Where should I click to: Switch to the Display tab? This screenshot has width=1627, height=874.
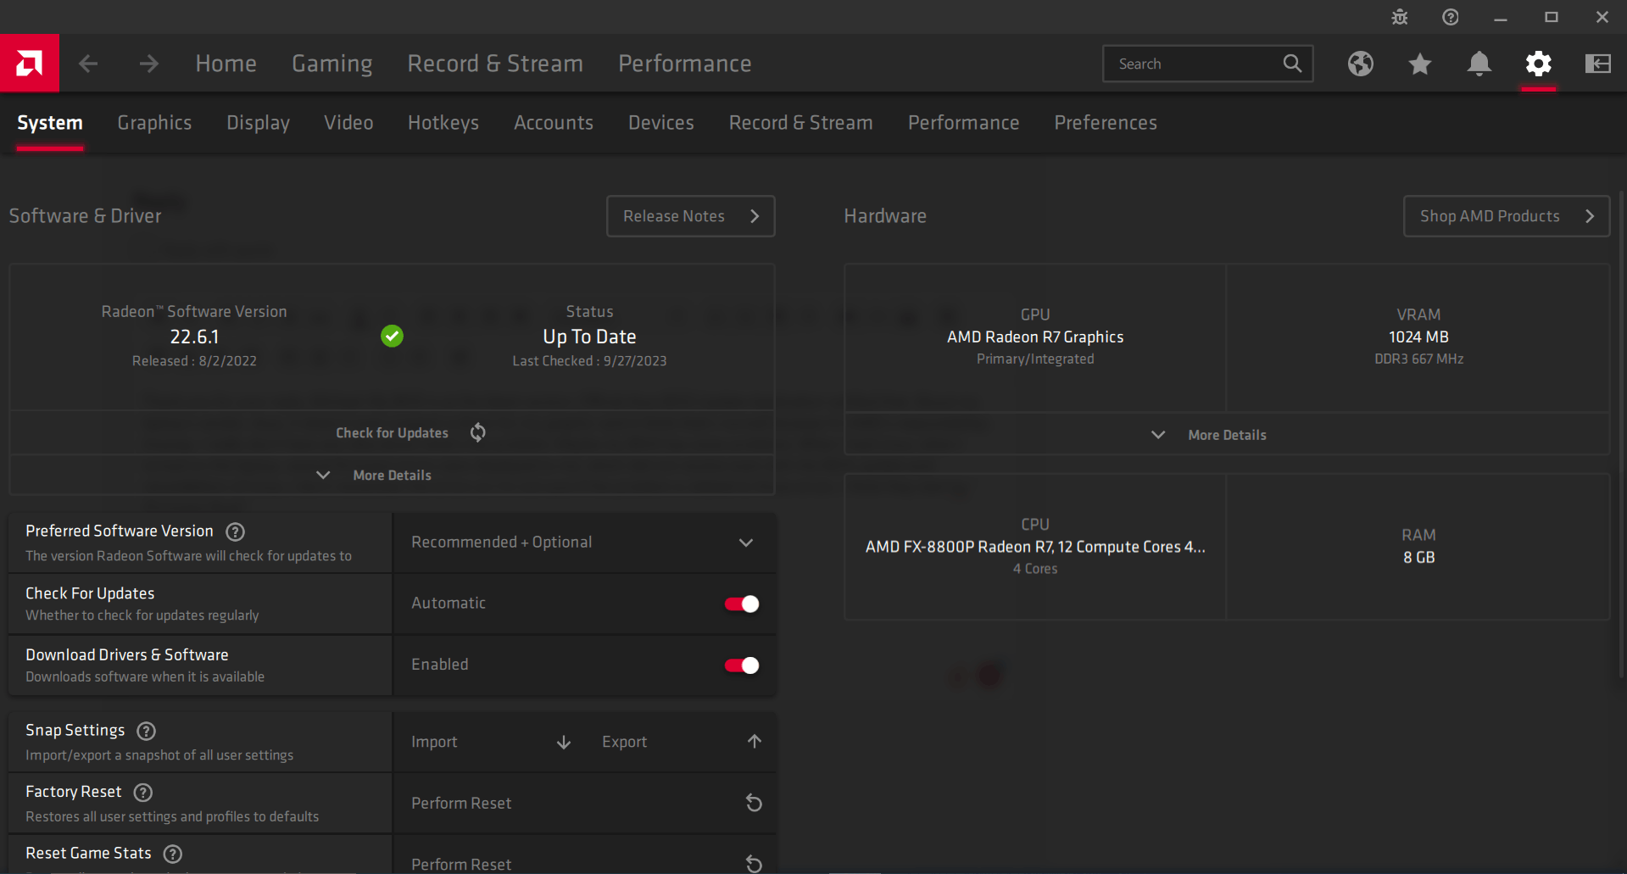(x=258, y=123)
